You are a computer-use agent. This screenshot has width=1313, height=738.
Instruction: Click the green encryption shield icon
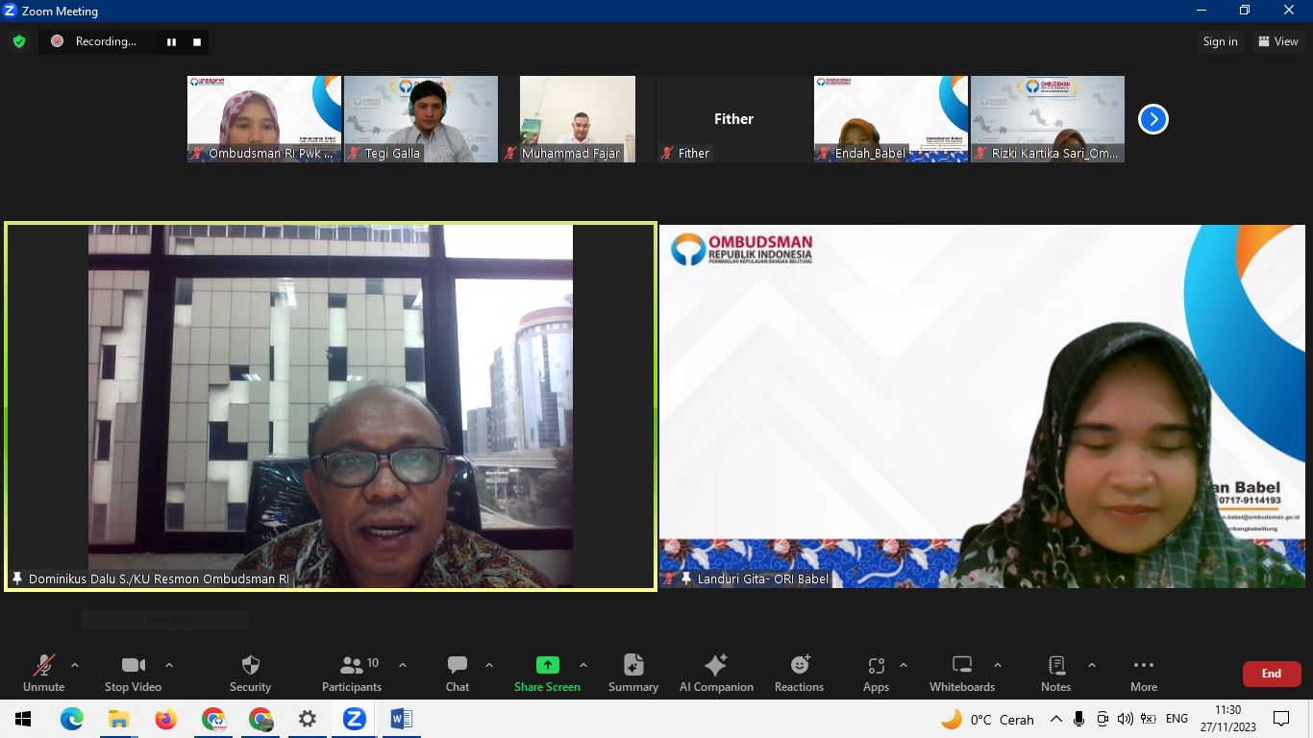coord(19,41)
